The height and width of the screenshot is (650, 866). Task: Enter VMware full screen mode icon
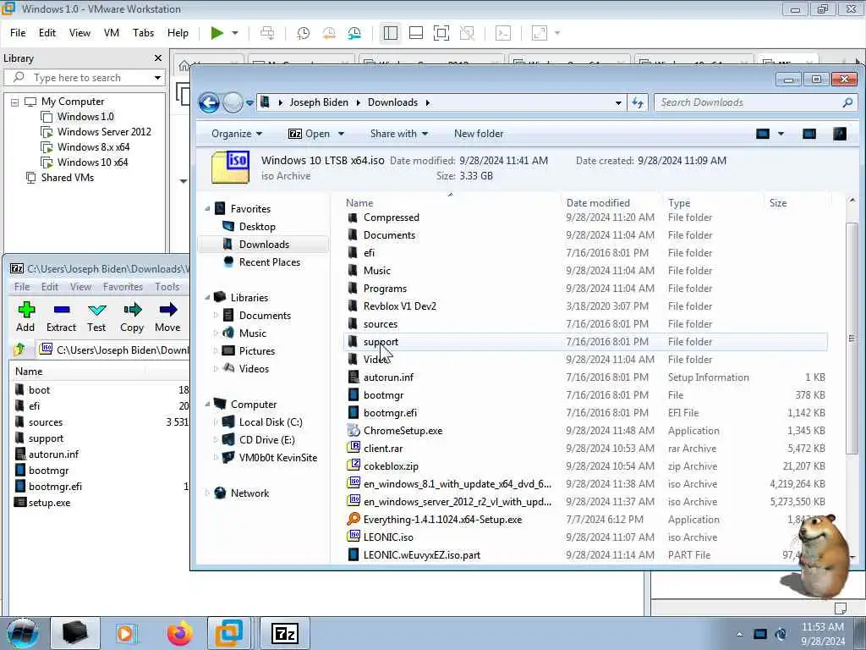tap(441, 33)
